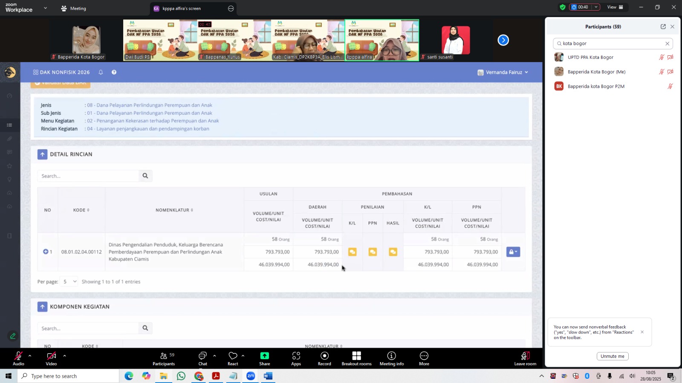Unmute microphone via Audio icon

point(18,358)
